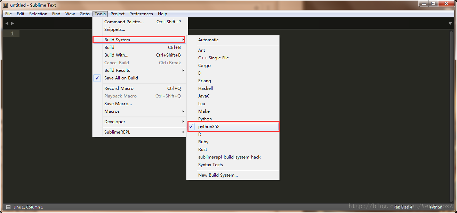
Task: Select Record Macro entry
Action: (140, 88)
